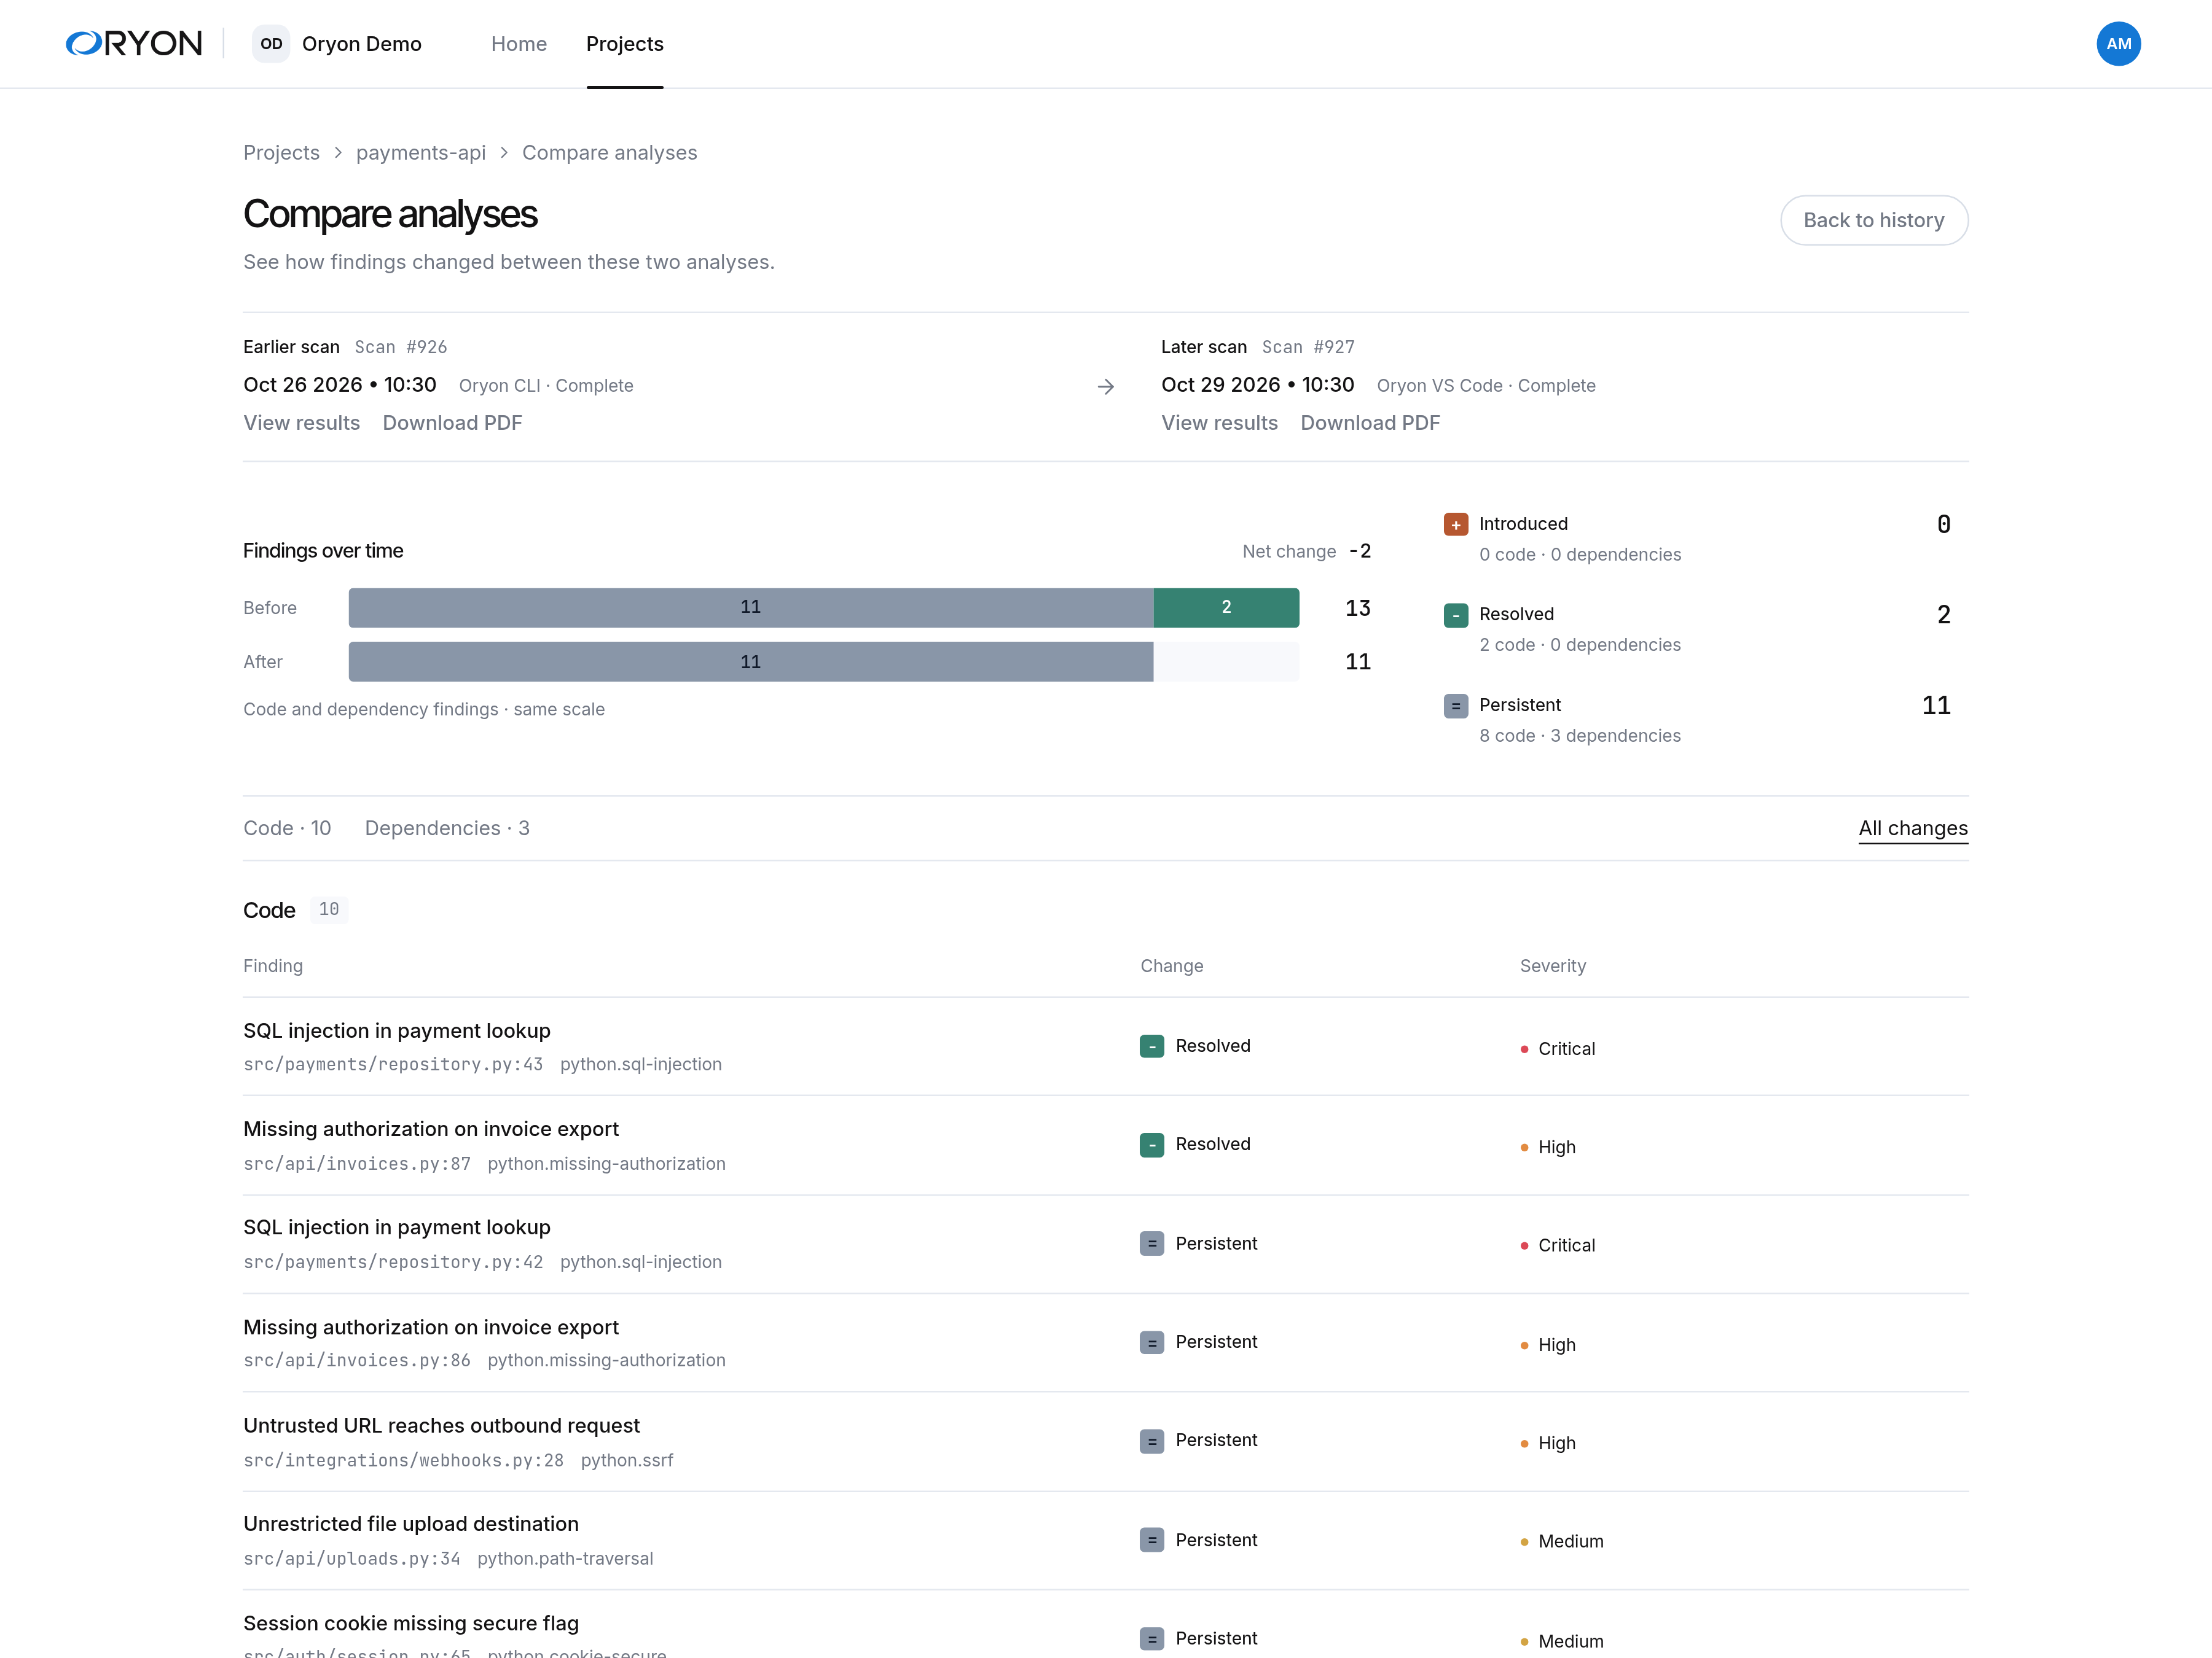Open the Session cookie missing secure flag finding
This screenshot has height=1658, width=2212.
point(411,1623)
